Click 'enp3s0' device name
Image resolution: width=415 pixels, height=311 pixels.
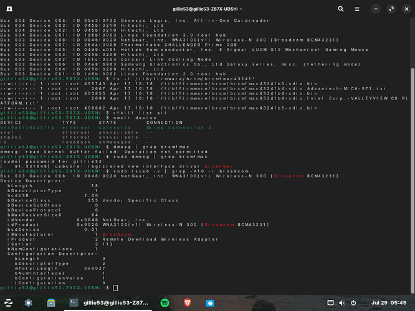pyautogui.click(x=11, y=137)
